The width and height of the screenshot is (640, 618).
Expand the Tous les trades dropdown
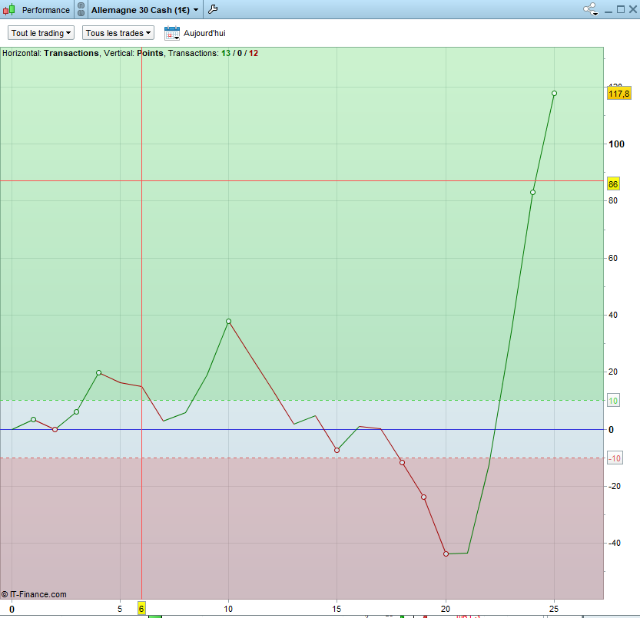(x=118, y=33)
